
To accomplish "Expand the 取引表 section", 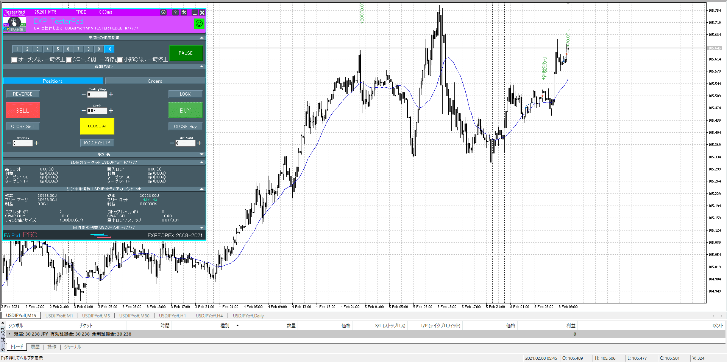I will 201,154.
